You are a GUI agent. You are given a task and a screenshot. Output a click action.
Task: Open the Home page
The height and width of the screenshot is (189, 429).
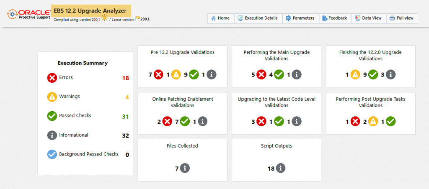pyautogui.click(x=221, y=18)
